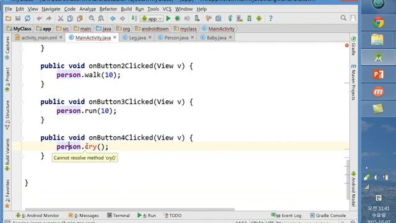Toggle the Android Model side panel

[x=353, y=189]
